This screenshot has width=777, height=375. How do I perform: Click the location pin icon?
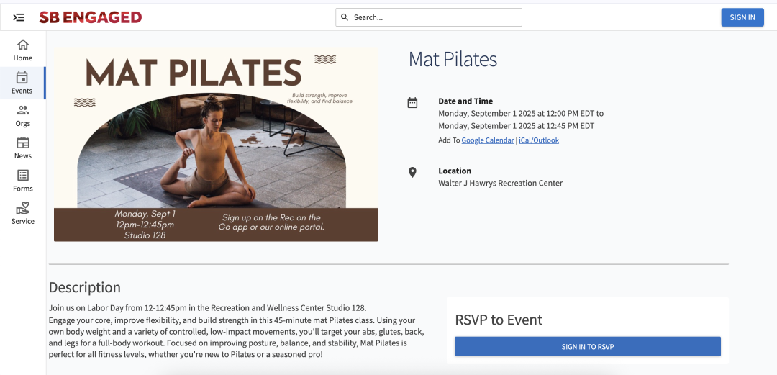point(412,173)
